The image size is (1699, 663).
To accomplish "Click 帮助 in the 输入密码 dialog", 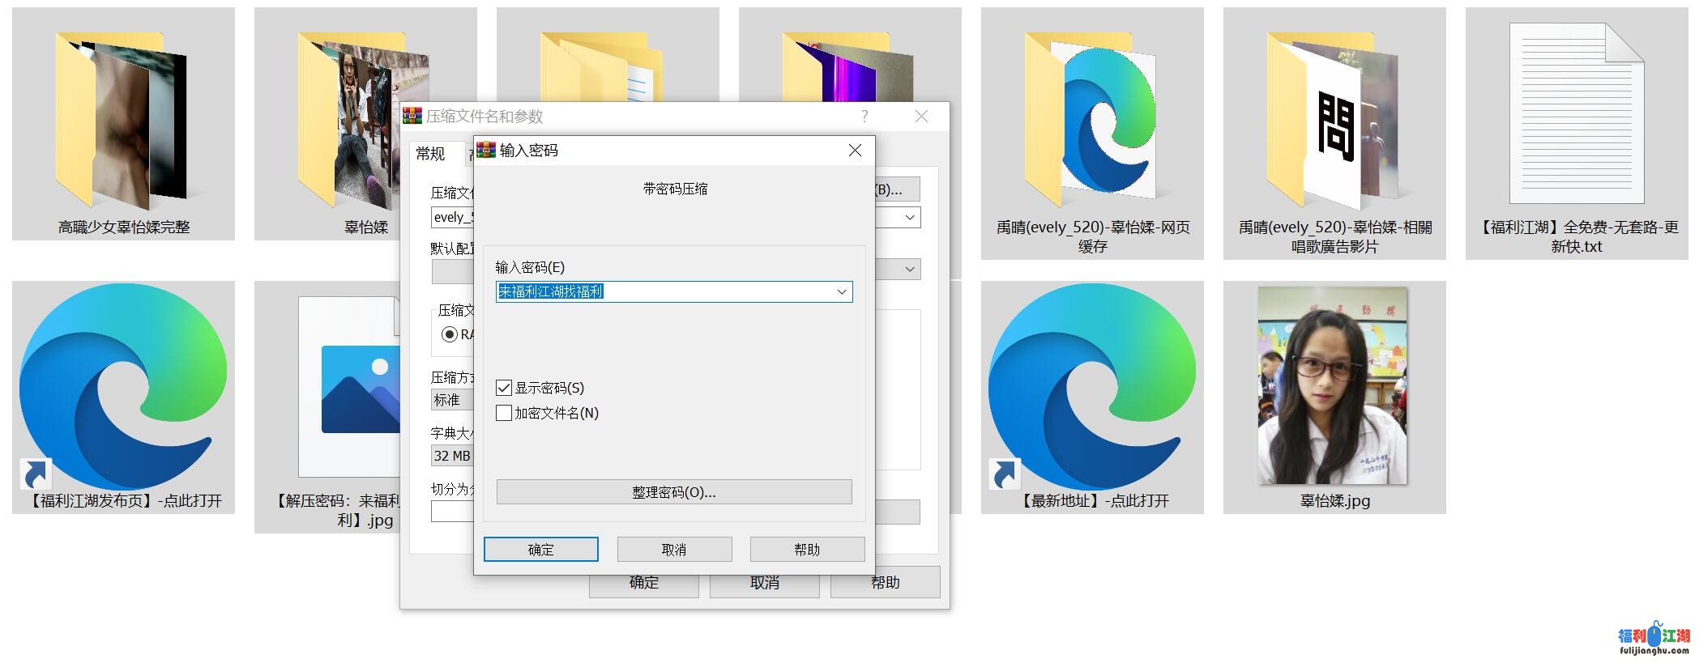I will [x=807, y=550].
